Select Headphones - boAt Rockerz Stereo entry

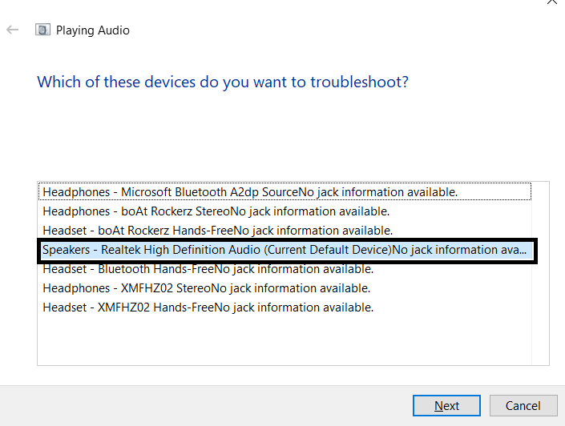click(x=285, y=211)
